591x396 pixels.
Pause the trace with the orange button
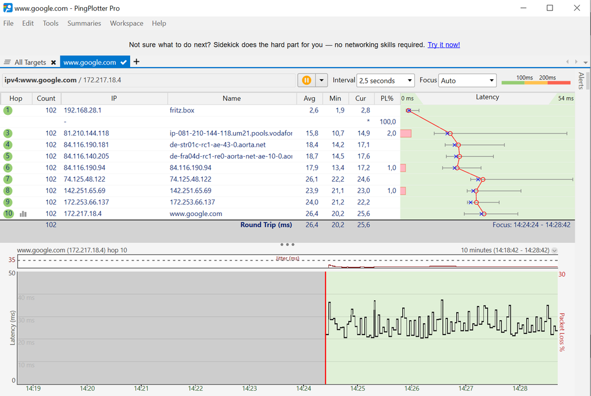click(x=306, y=81)
